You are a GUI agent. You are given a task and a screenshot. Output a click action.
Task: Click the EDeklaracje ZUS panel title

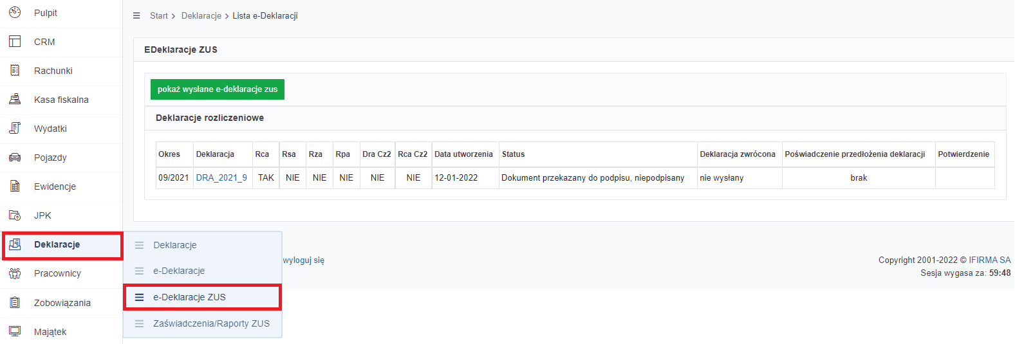tap(181, 50)
